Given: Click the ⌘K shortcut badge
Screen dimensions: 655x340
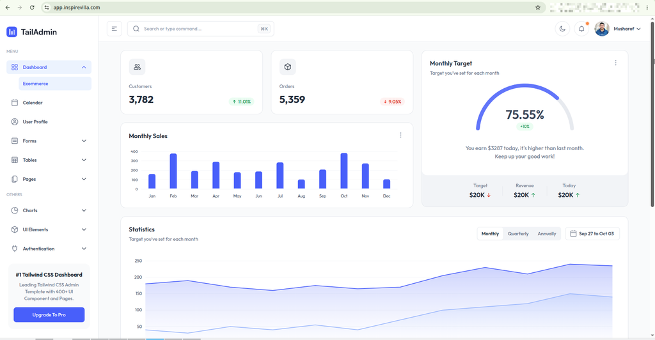Looking at the screenshot, I should click(264, 29).
